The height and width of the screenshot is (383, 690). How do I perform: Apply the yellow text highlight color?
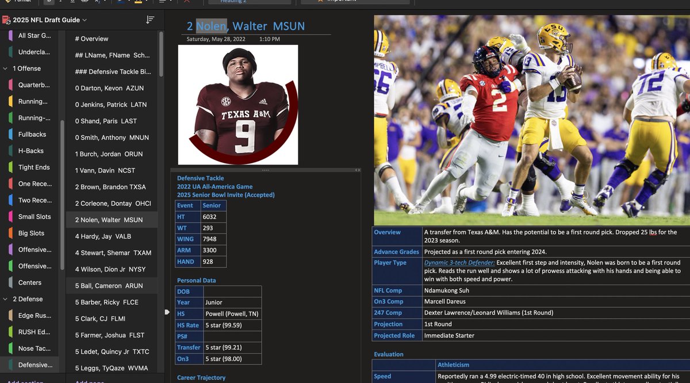tap(139, 2)
